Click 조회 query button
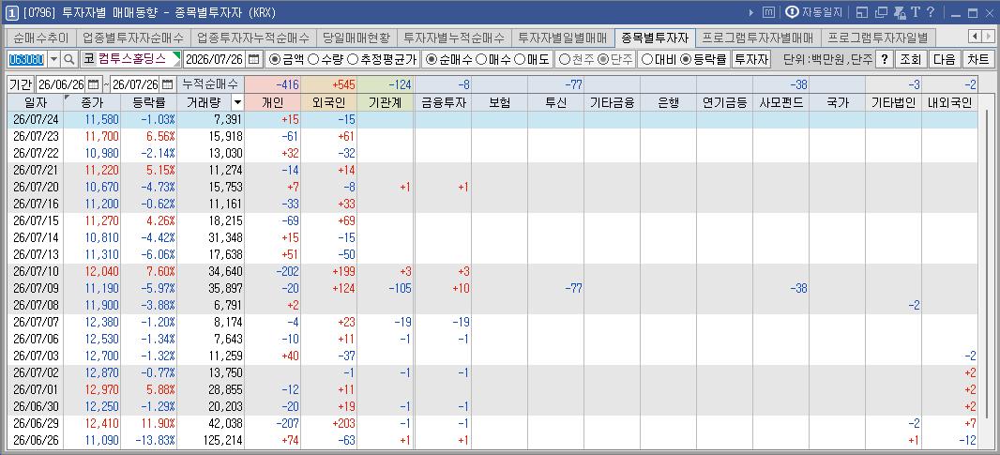The height and width of the screenshot is (455, 1000). (x=910, y=59)
